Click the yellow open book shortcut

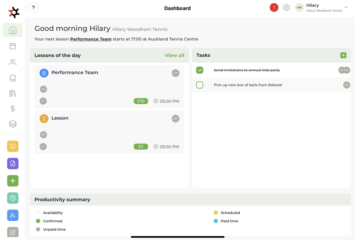pyautogui.click(x=12, y=146)
